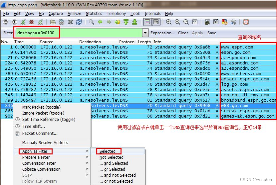Save the current display filter
Screen dimensions: 277x185
[x=212, y=33]
